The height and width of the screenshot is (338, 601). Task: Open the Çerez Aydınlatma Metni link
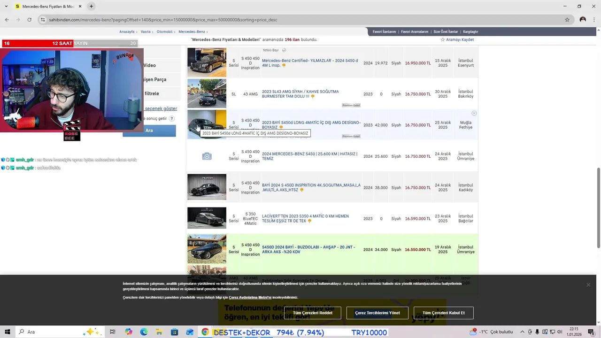[x=250, y=297]
